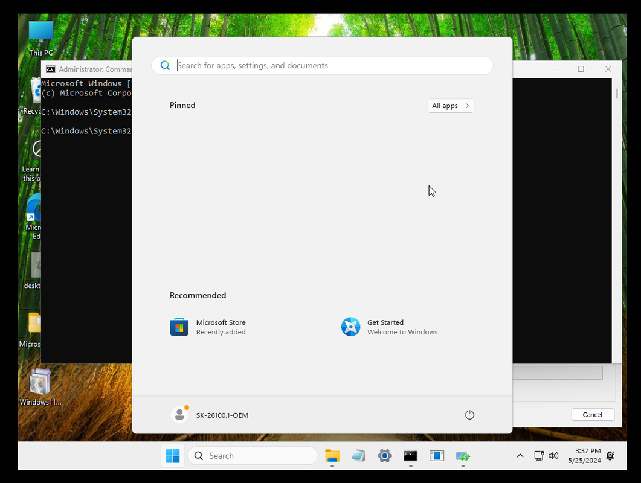641x483 pixels.
Task: Open File Explorer from the taskbar
Action: 332,456
